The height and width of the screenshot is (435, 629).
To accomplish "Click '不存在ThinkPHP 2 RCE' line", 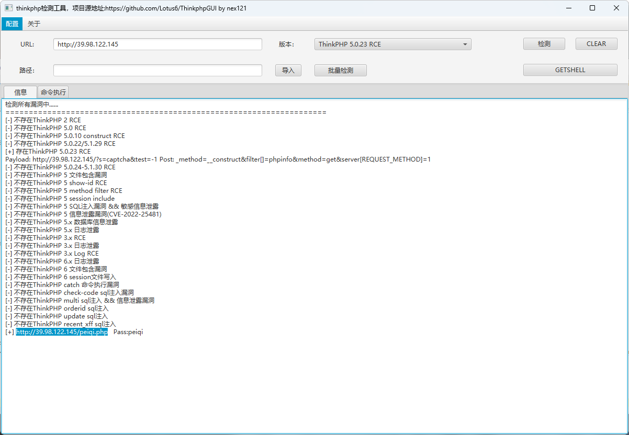I will 43,120.
